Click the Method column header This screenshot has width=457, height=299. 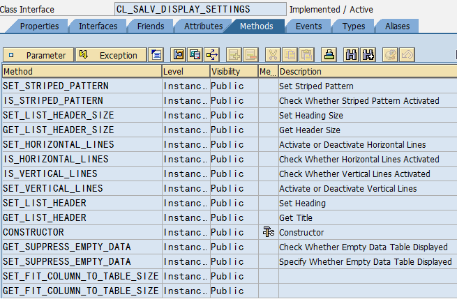tap(82, 71)
